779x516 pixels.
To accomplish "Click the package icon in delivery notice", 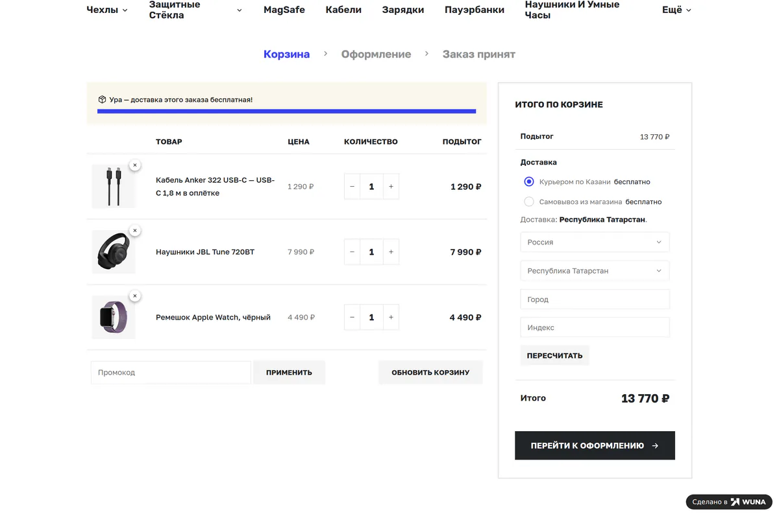I will [102, 100].
